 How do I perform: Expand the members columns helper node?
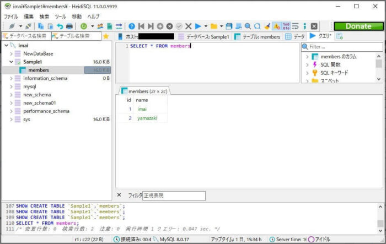point(307,57)
